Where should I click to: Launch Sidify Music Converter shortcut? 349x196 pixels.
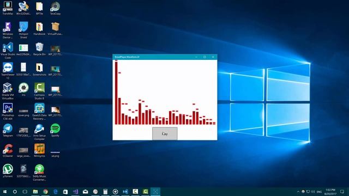coord(39,173)
